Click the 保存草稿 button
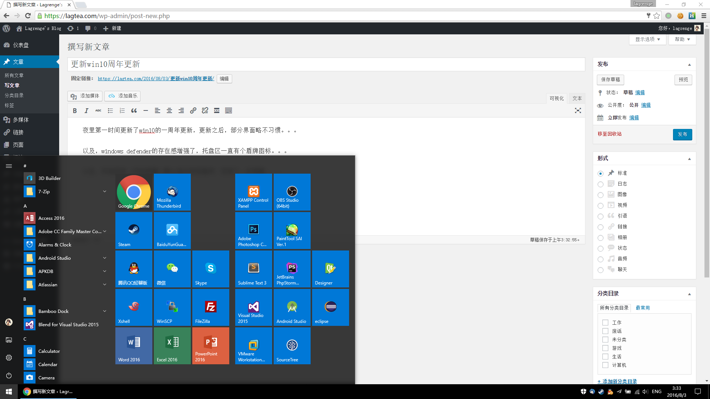Viewport: 710px width, 399px height. pos(611,79)
